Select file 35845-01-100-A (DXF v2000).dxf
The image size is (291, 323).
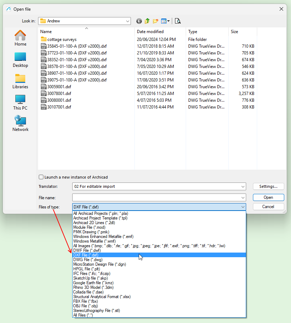74,46
